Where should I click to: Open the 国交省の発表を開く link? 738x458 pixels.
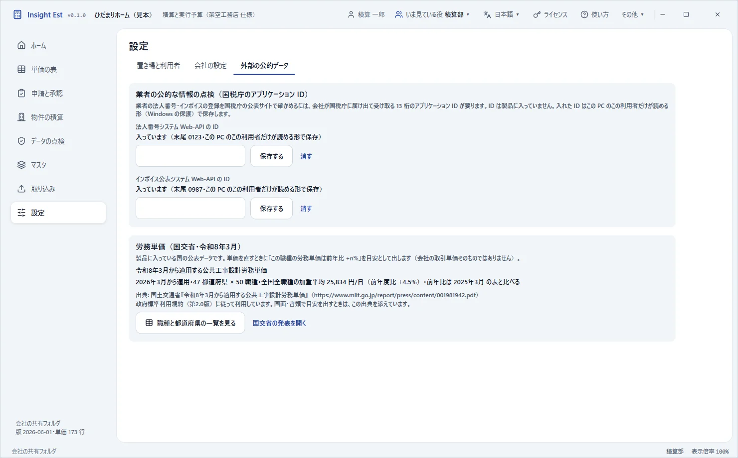point(279,323)
